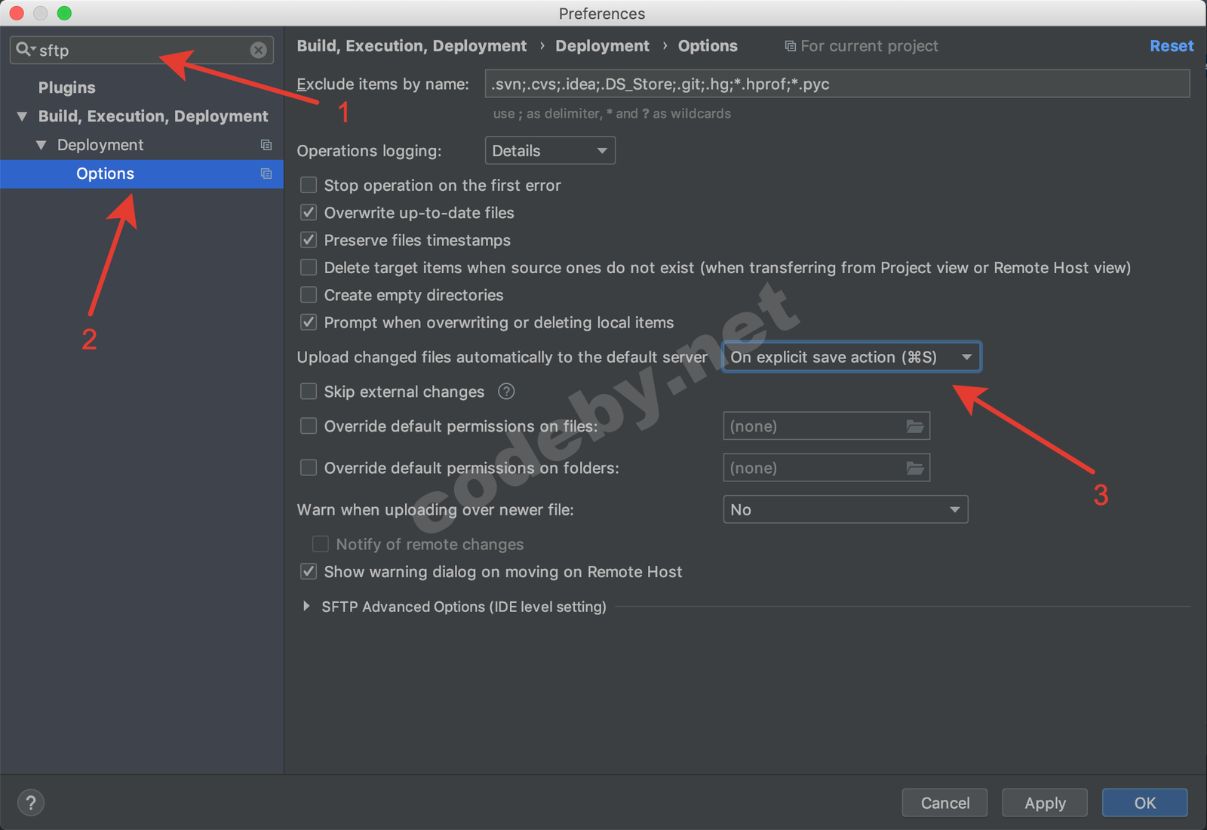Image resolution: width=1207 pixels, height=830 pixels.
Task: Click the 'Operations logging:' label
Action: 369,151
